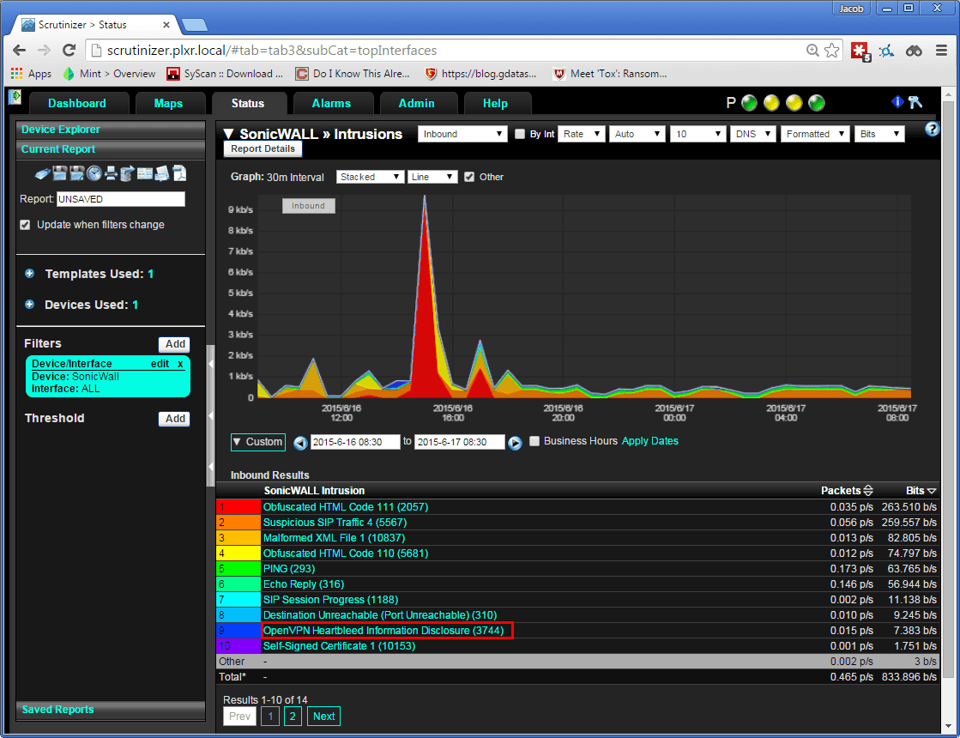This screenshot has width=960, height=738.
Task: Toggle Update when filters change checkbox
Action: point(25,225)
